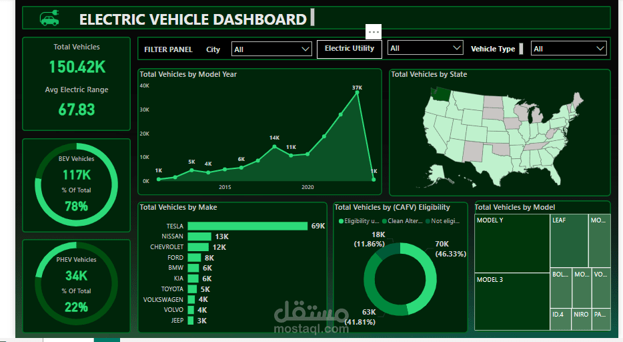Image resolution: width=623 pixels, height=342 pixels.
Task: Select the BMW bar in Make chart
Action: [x=193, y=268]
